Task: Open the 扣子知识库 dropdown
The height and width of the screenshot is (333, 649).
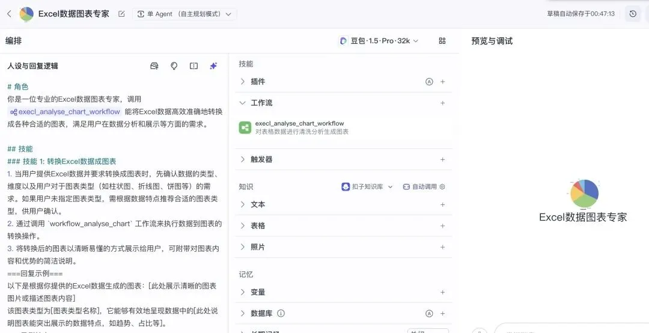Action: [x=367, y=187]
